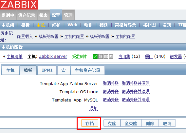Click the 删除 button

(x=150, y=123)
